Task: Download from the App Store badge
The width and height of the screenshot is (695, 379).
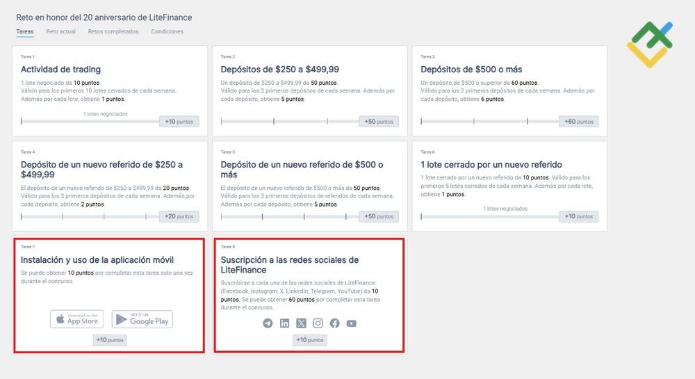Action: [x=76, y=319]
